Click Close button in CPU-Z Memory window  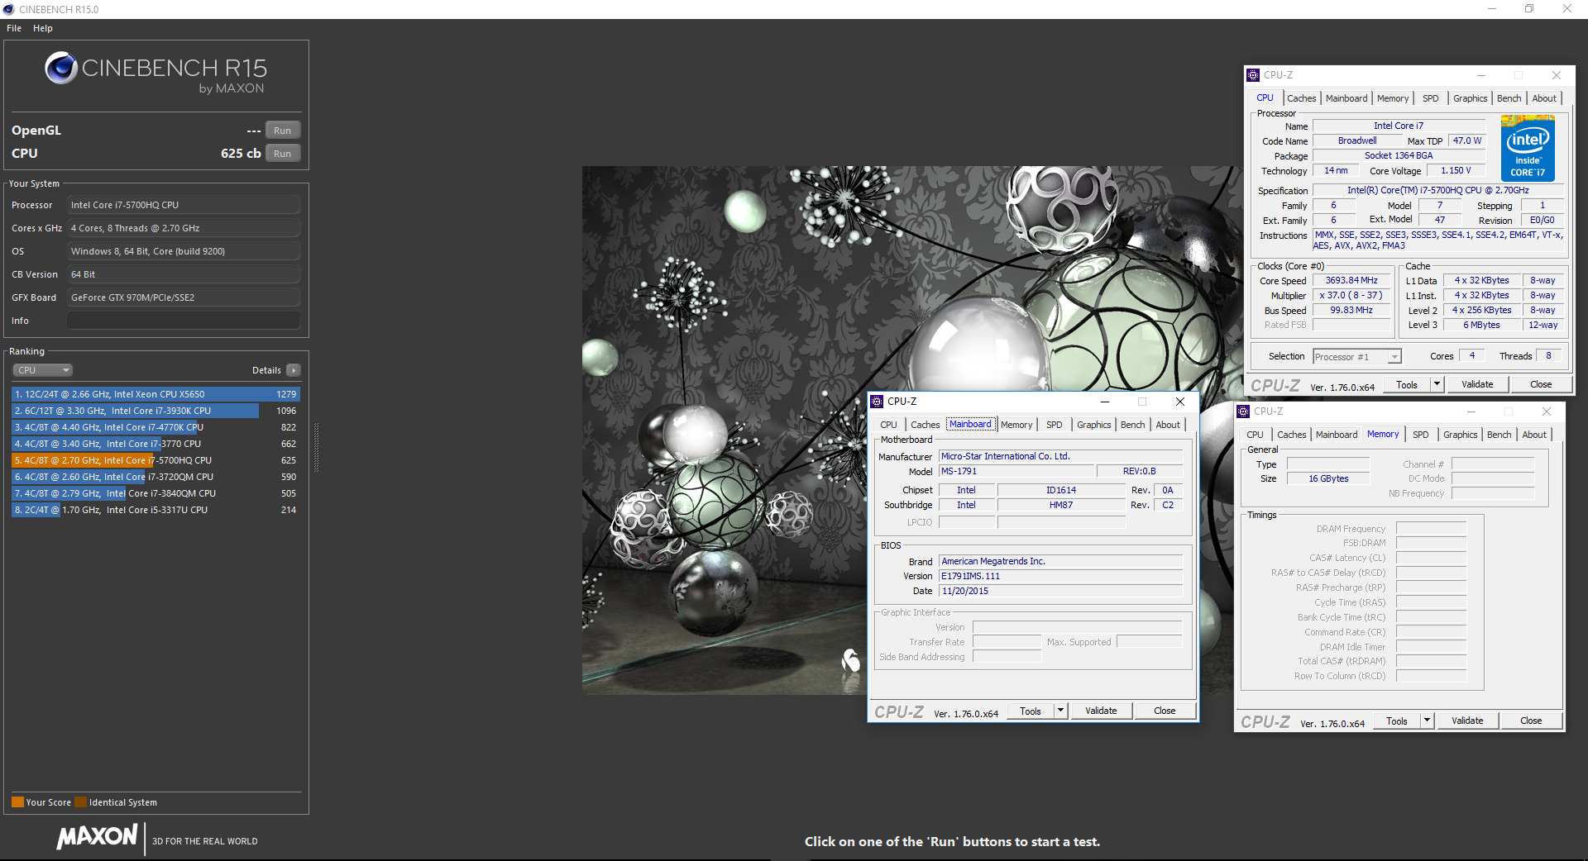1531,721
